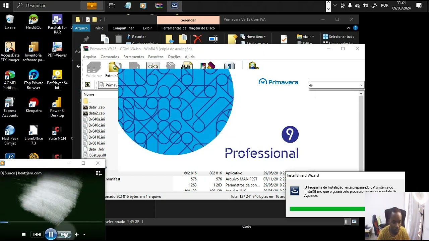Open WinRAR address path dropdown
This screenshot has width=429, height=241.
pos(362,85)
